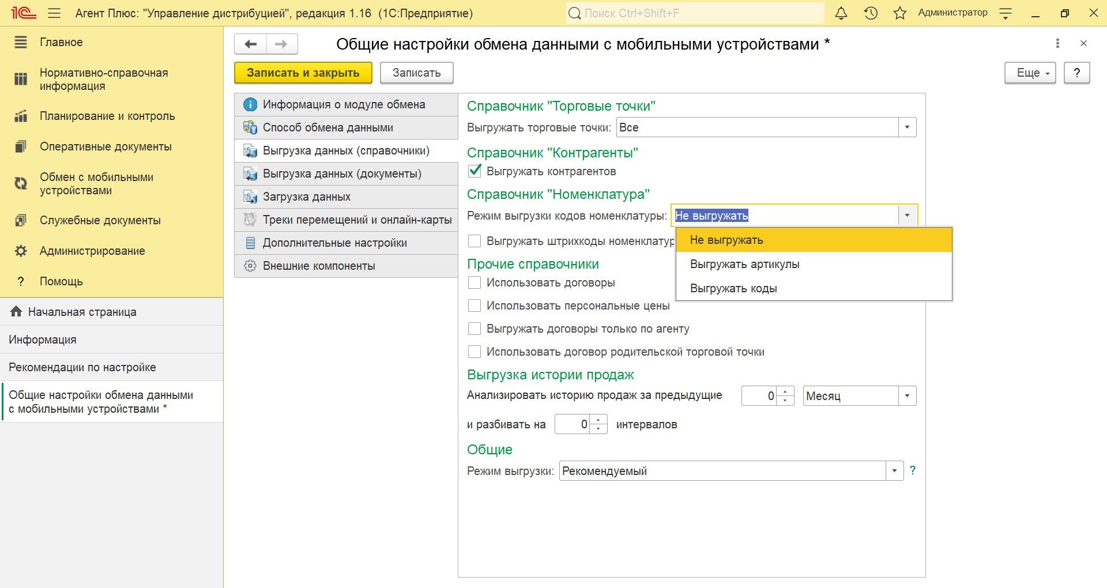Click the blue help question mark near Режим выгрузки

point(912,470)
